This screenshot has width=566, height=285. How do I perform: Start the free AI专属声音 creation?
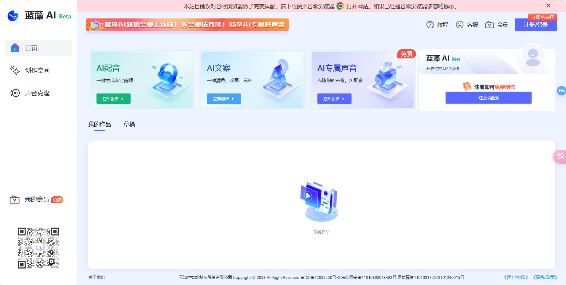[334, 99]
